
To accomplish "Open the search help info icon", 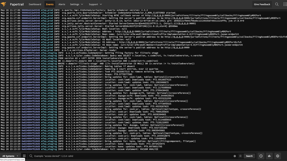I will [x=235, y=156].
